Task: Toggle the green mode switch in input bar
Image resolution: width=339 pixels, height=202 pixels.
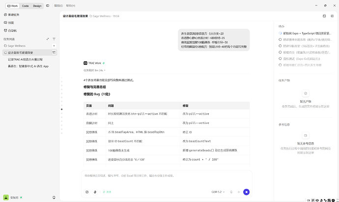Action: click(107, 192)
